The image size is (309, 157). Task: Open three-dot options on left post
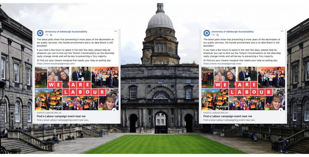tap(116, 31)
